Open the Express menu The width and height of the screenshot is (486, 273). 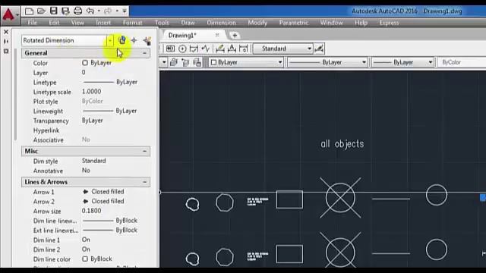coord(389,23)
